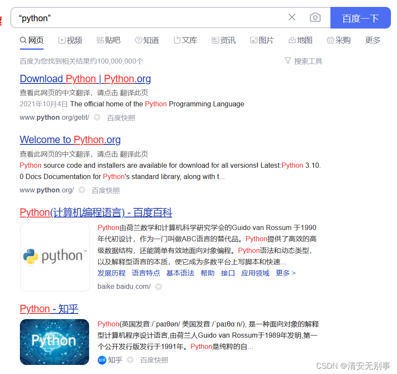Click the python logo thumbnail in Baike result
Screen dimensions: 397x374
tap(54, 256)
